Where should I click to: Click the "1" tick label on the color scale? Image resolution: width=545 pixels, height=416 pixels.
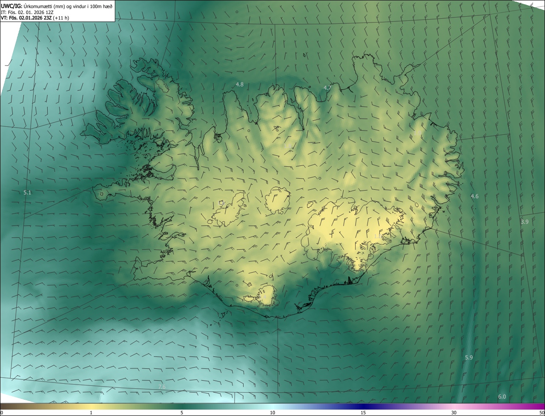[x=92, y=413]
